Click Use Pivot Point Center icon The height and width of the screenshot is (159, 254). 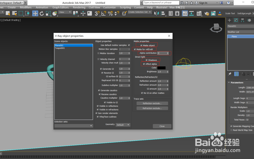click(x=75, y=13)
